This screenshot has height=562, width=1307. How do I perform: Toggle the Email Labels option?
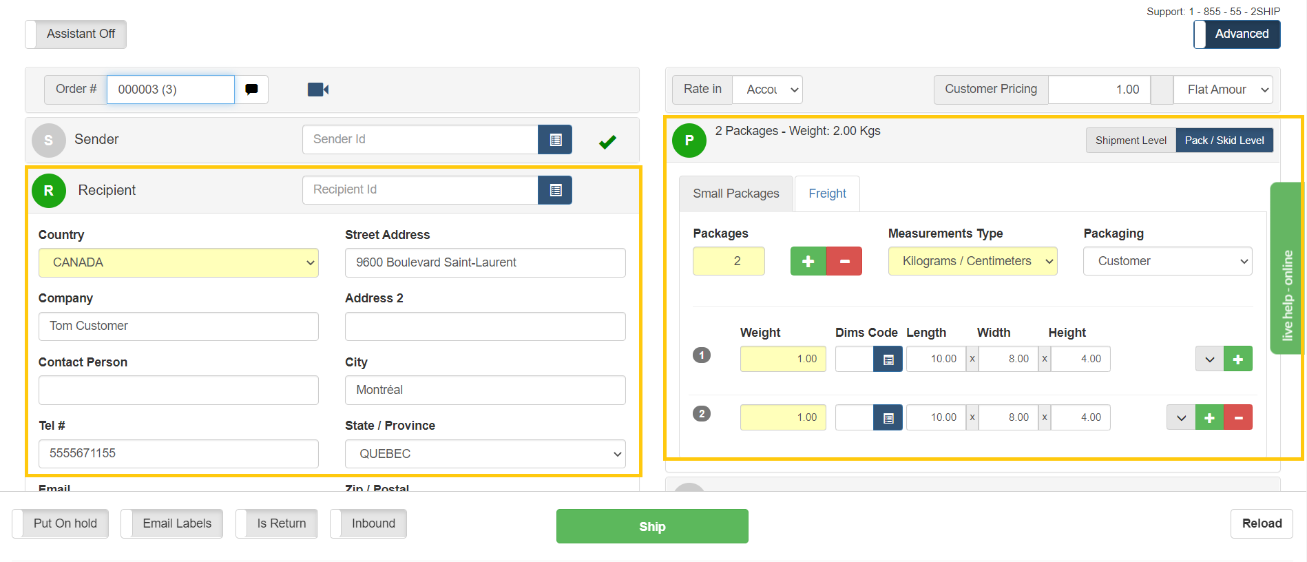[x=171, y=523]
